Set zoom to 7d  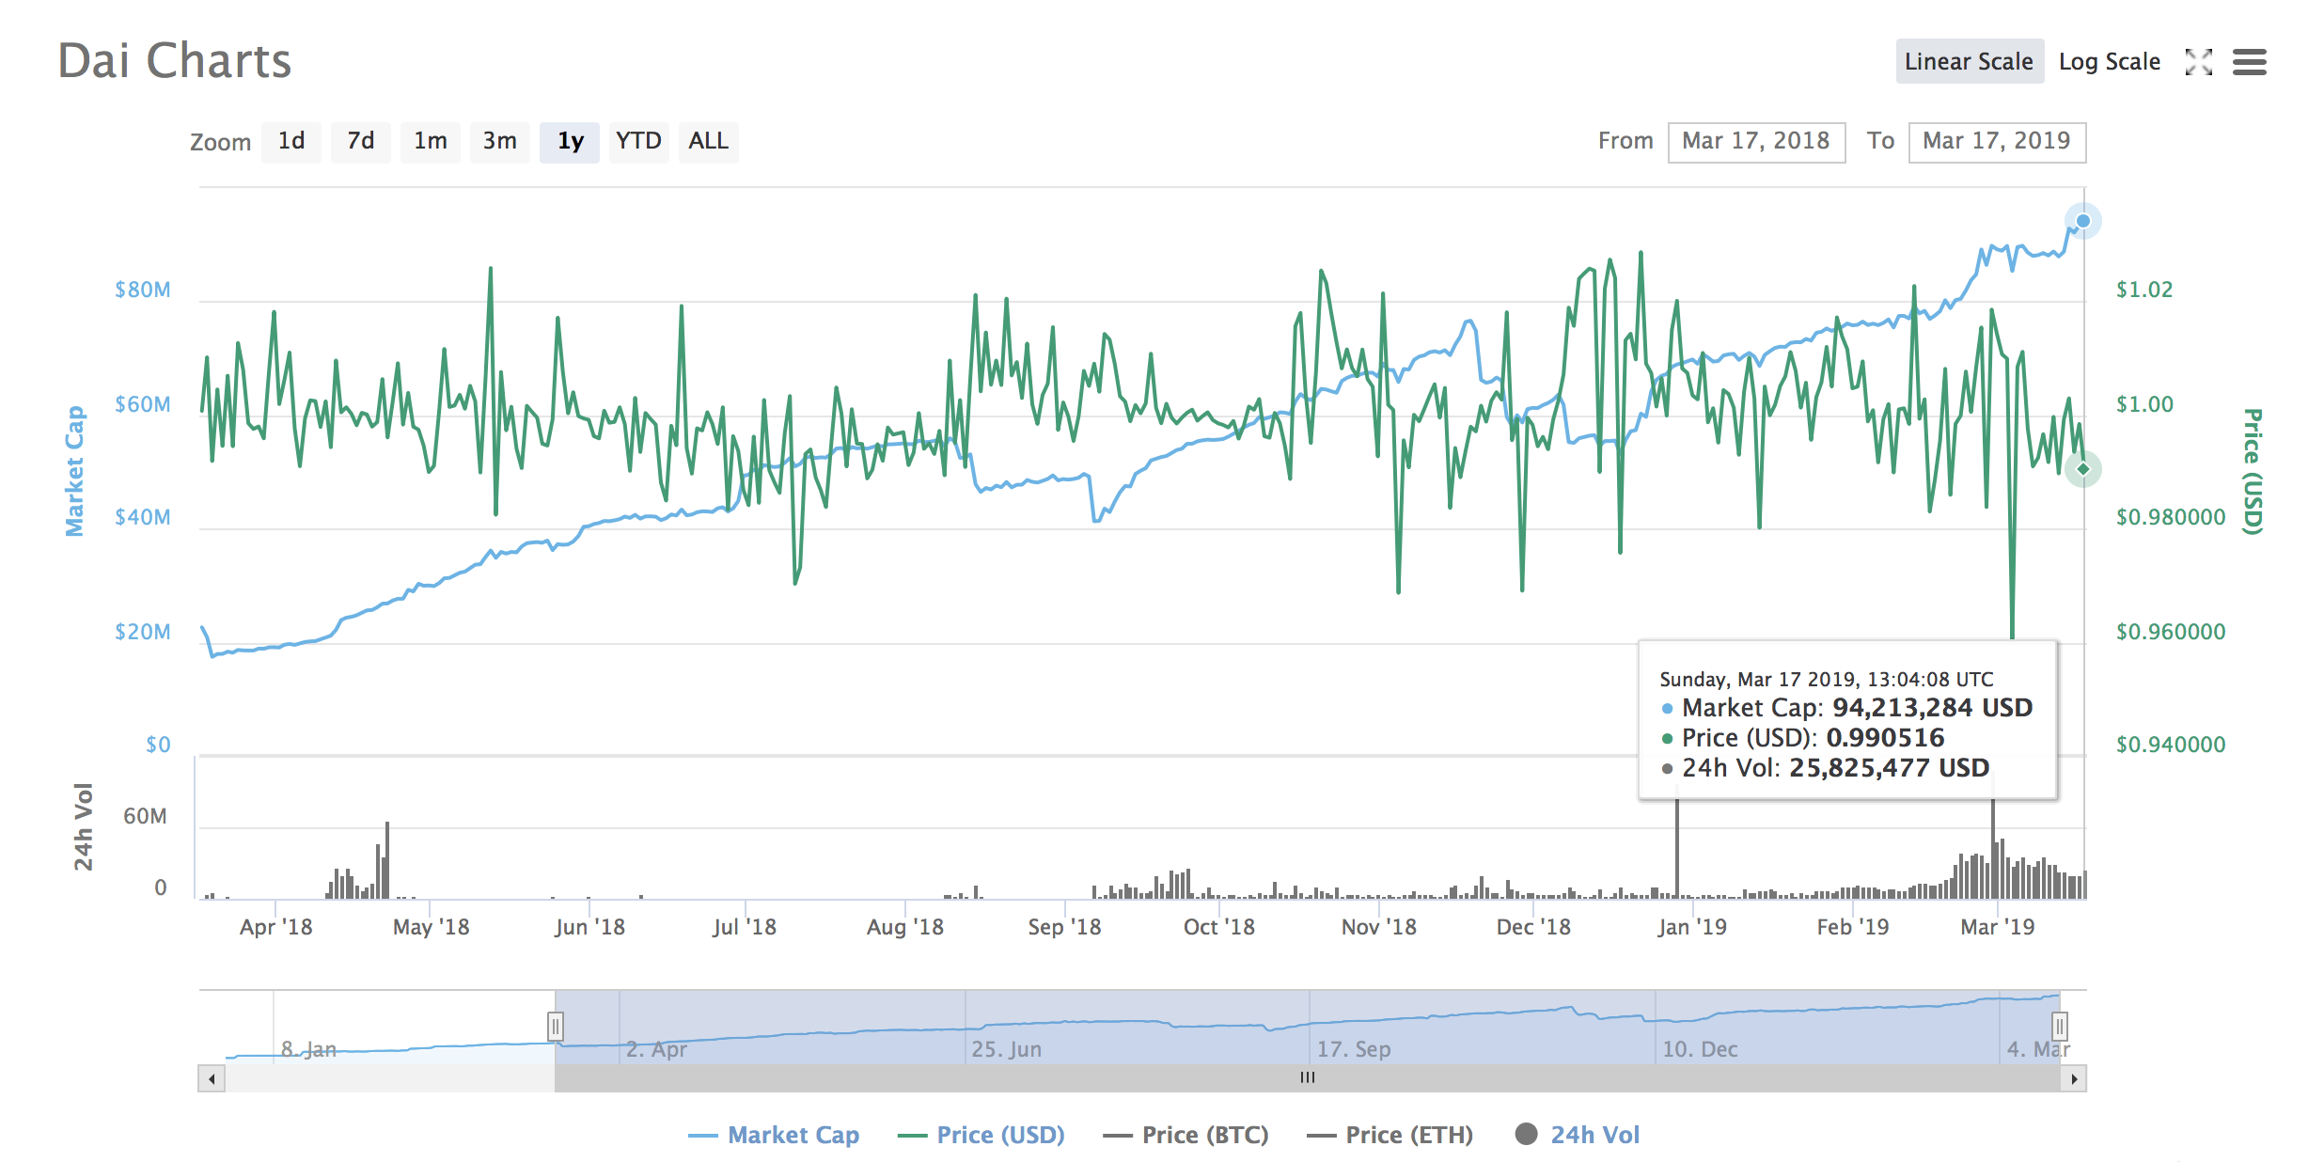pos(361,142)
